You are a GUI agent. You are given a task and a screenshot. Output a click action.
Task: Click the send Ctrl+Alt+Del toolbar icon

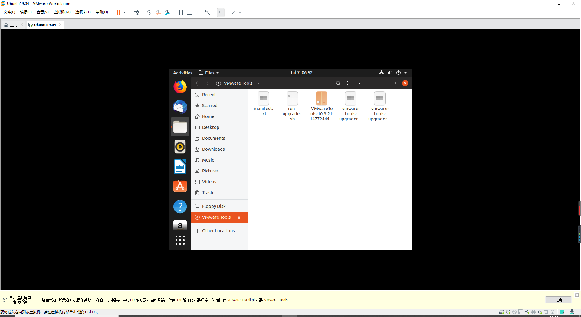[x=136, y=12]
